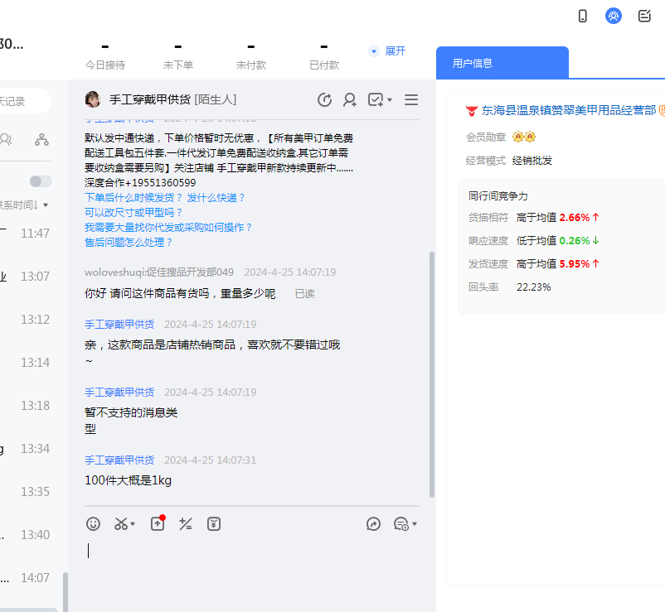Open the calculator icon in message toolbar

186,523
